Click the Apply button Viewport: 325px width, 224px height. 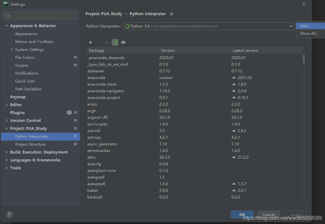[295, 215]
